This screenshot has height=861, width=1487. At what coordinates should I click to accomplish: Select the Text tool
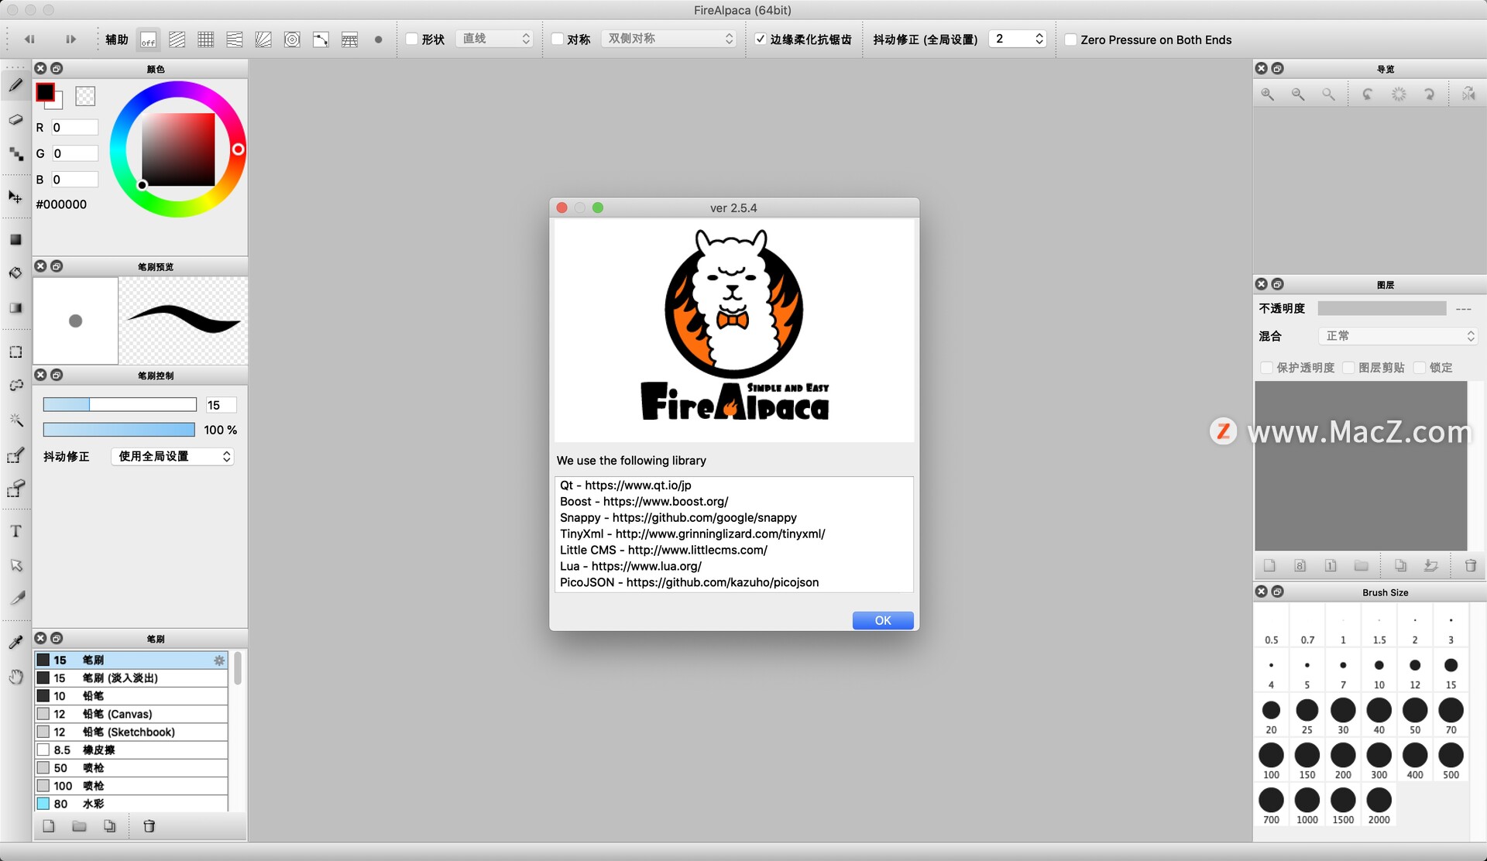tap(15, 531)
